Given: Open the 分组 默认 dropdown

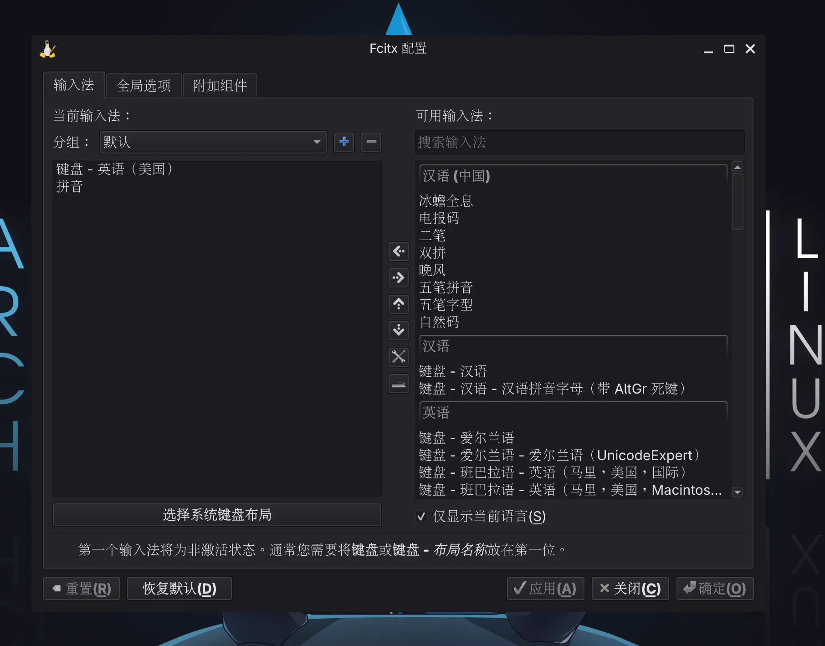Looking at the screenshot, I should pyautogui.click(x=213, y=142).
